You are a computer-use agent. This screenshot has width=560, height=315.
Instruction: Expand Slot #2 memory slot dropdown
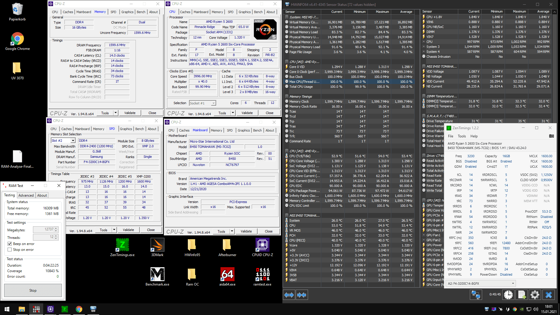click(x=73, y=141)
